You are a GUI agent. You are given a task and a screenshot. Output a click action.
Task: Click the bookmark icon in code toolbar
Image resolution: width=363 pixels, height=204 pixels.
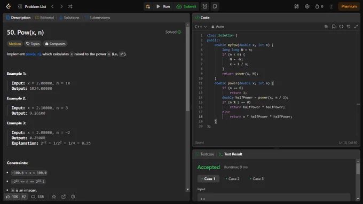[334, 27]
